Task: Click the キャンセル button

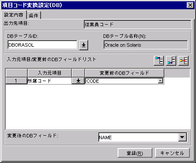Action: coord(172,153)
